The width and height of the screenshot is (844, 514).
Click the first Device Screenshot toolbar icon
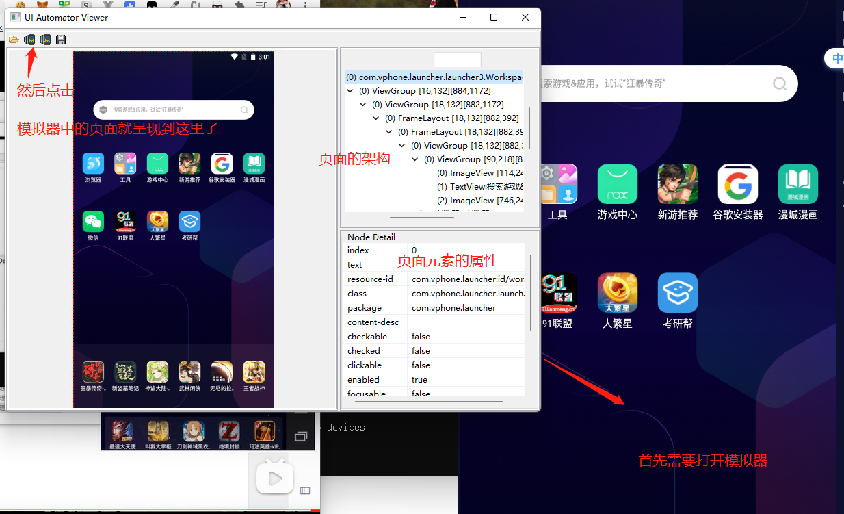[x=29, y=40]
